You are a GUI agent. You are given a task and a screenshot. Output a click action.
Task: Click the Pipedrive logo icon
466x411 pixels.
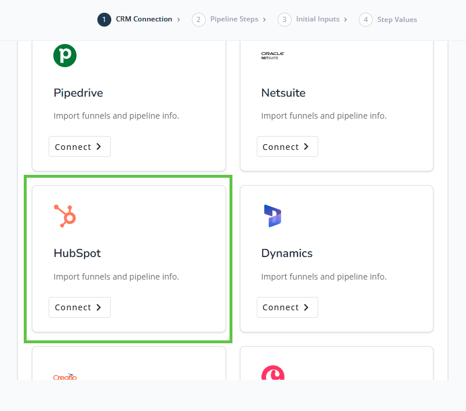(x=65, y=56)
